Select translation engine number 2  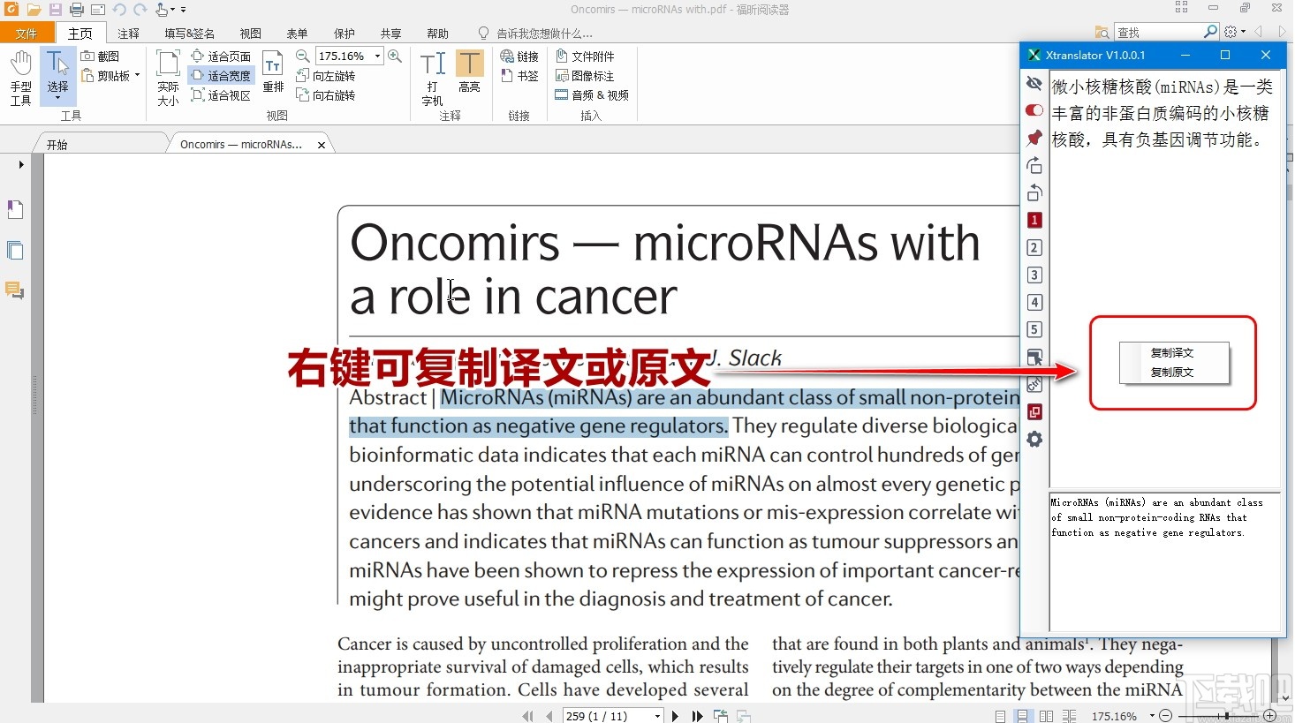point(1034,248)
